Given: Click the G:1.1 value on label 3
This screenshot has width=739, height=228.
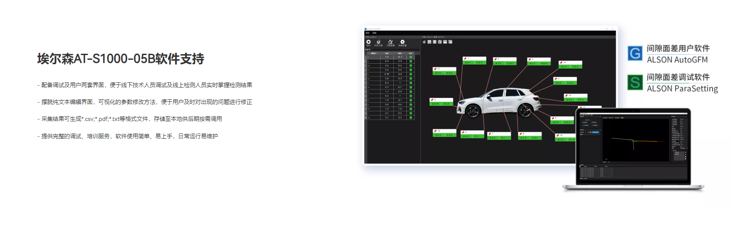Looking at the screenshot, I should tap(533, 64).
